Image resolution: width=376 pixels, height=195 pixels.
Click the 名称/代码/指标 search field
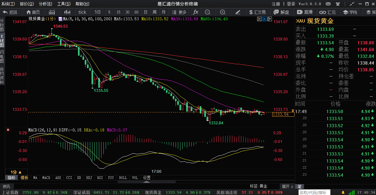click(x=314, y=192)
